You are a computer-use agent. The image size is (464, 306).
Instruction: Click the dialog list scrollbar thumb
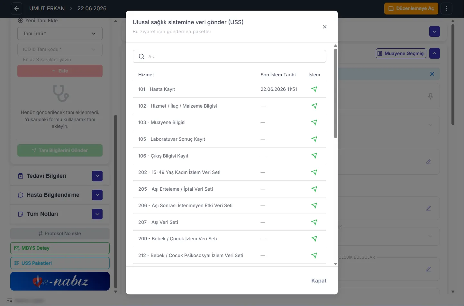(335, 93)
